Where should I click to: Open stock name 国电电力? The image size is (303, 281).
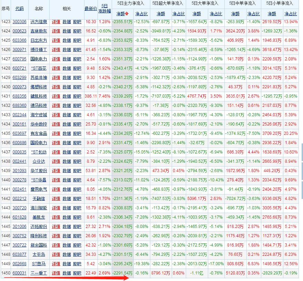(39, 59)
